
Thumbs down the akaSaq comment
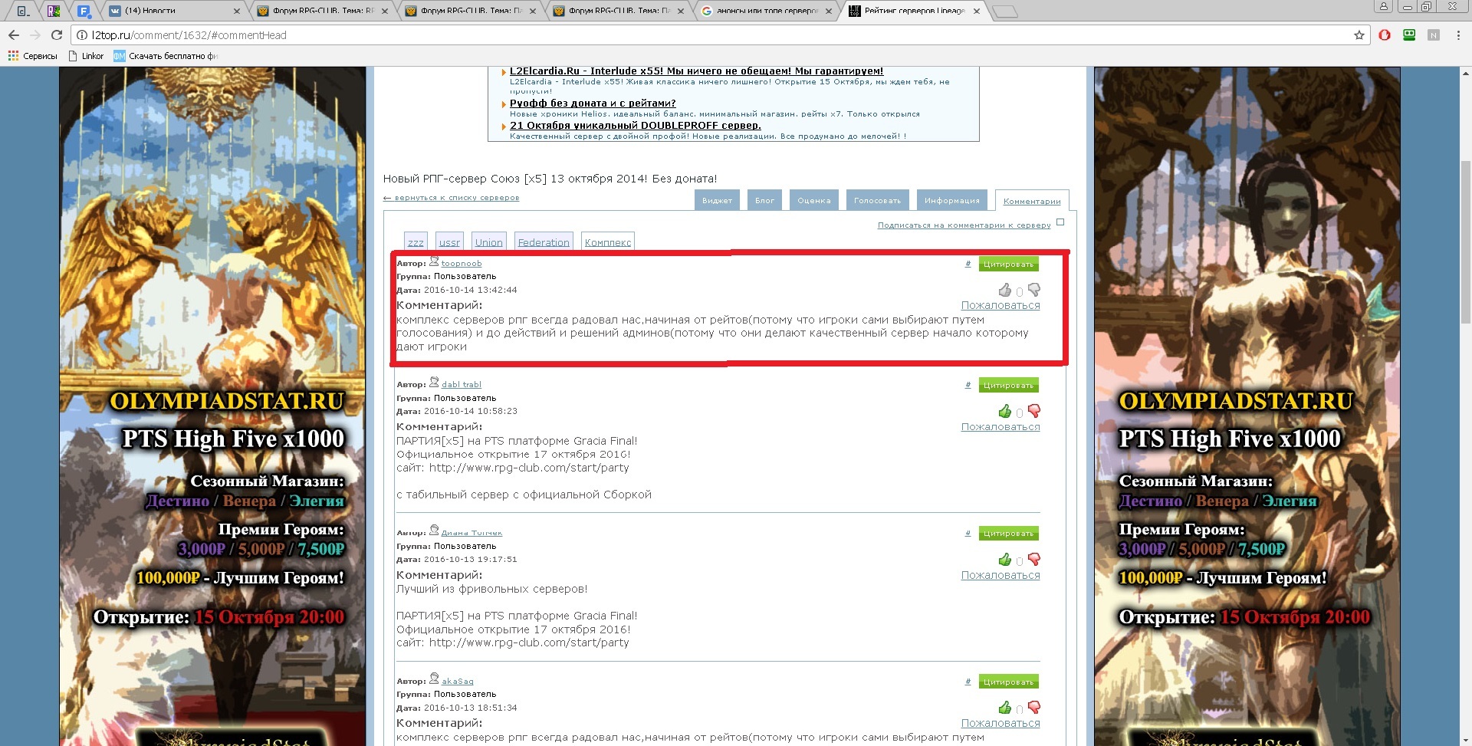tap(1034, 707)
